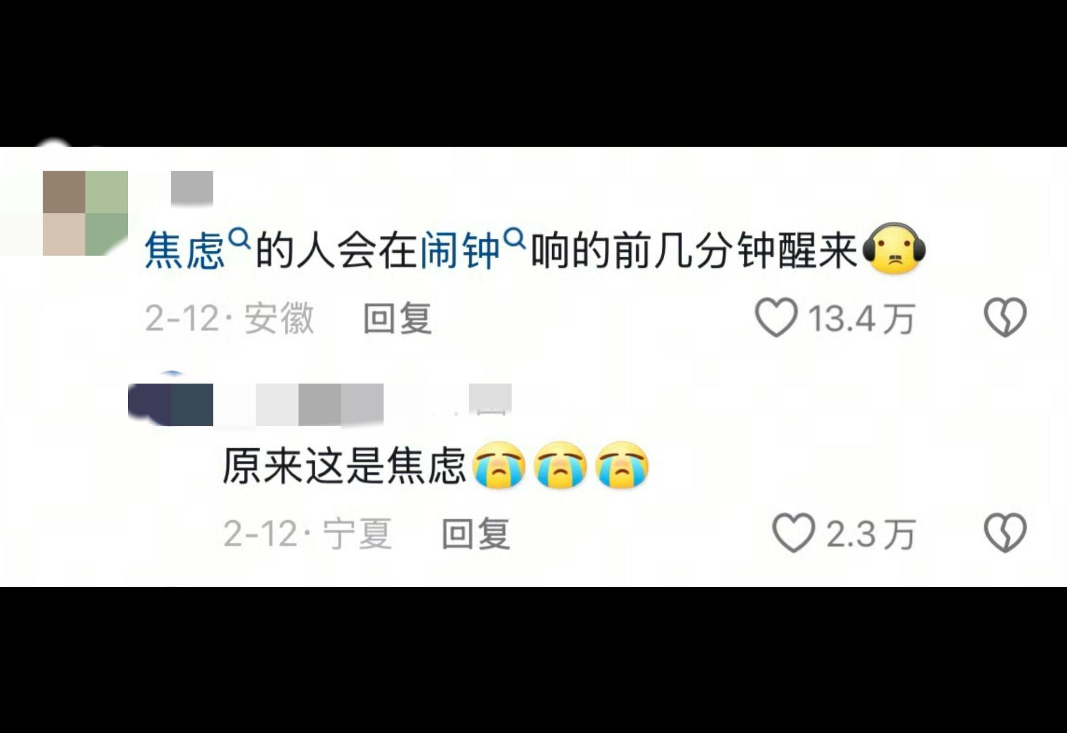Screen dimensions: 1067x733
Task: Open the headphone emoji in top comment
Action: click(894, 250)
